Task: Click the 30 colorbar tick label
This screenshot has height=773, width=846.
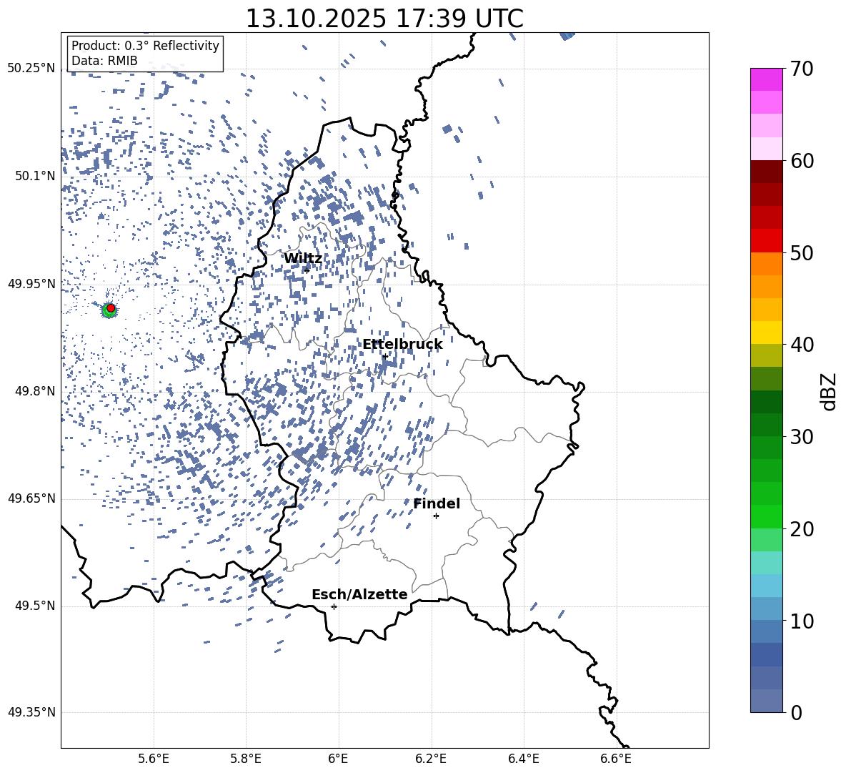Action: (802, 437)
